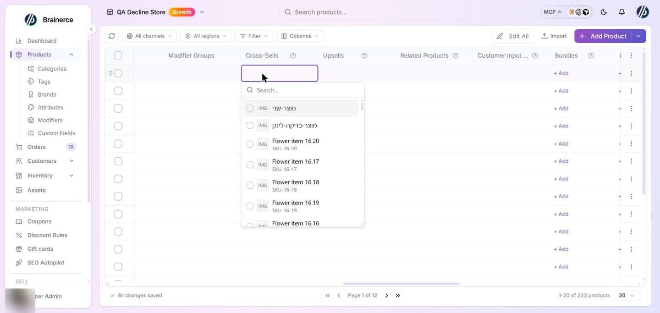Select Flower item 16.17 checkbox
Viewport: 660px width, 313px height.
point(250,165)
